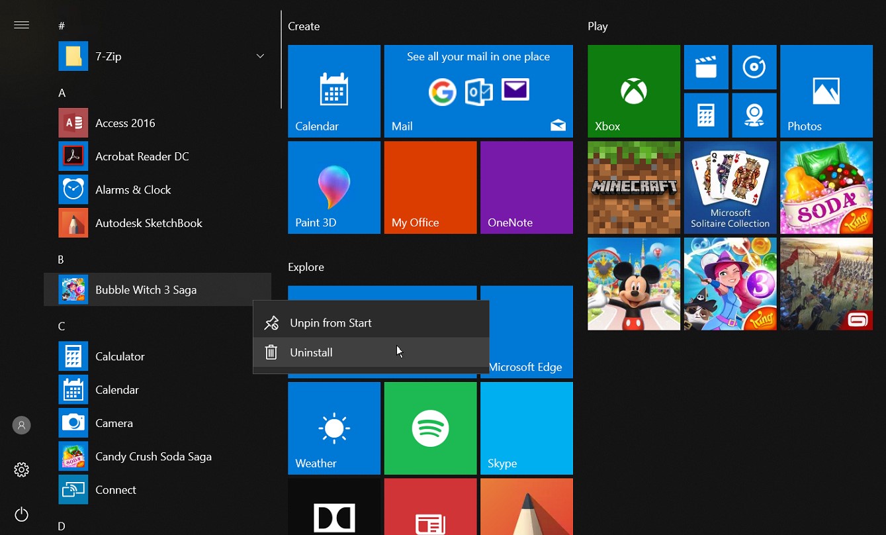Open the Groove Music small tile
This screenshot has width=886, height=535.
(754, 67)
